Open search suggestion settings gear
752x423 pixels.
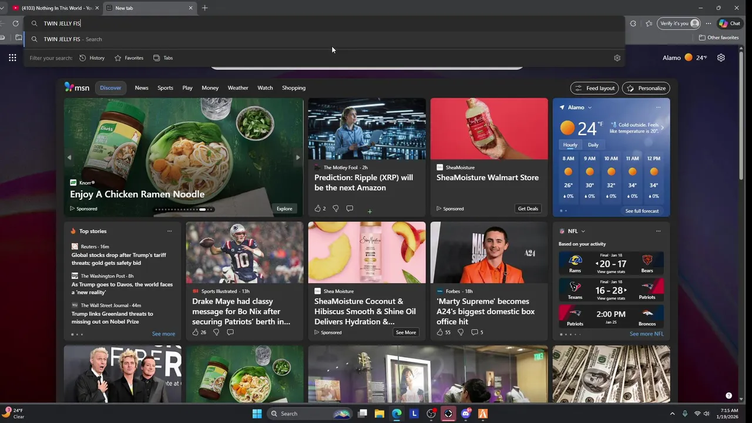tap(617, 58)
